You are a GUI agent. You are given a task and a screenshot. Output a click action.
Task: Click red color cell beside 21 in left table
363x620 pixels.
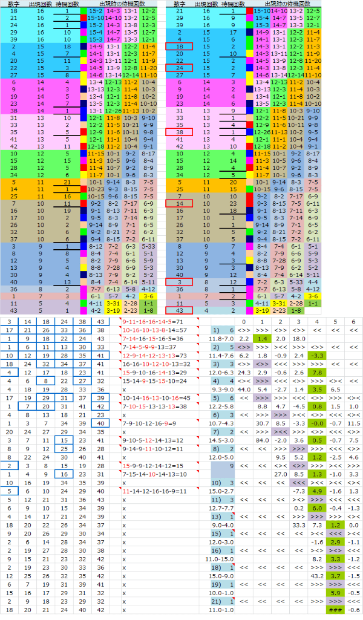point(83,18)
